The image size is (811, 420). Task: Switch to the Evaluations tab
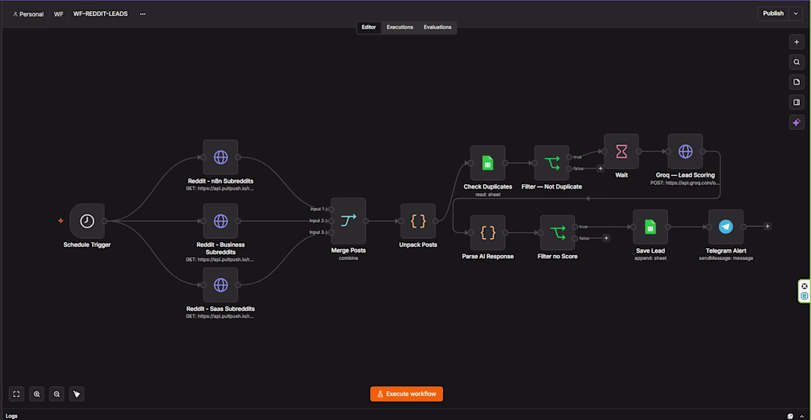[437, 27]
